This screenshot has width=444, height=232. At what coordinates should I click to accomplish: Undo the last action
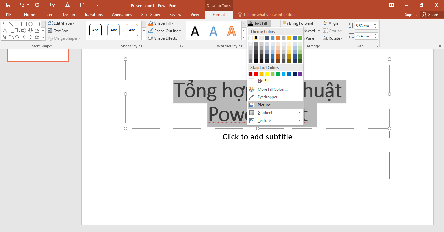pyautogui.click(x=22, y=5)
